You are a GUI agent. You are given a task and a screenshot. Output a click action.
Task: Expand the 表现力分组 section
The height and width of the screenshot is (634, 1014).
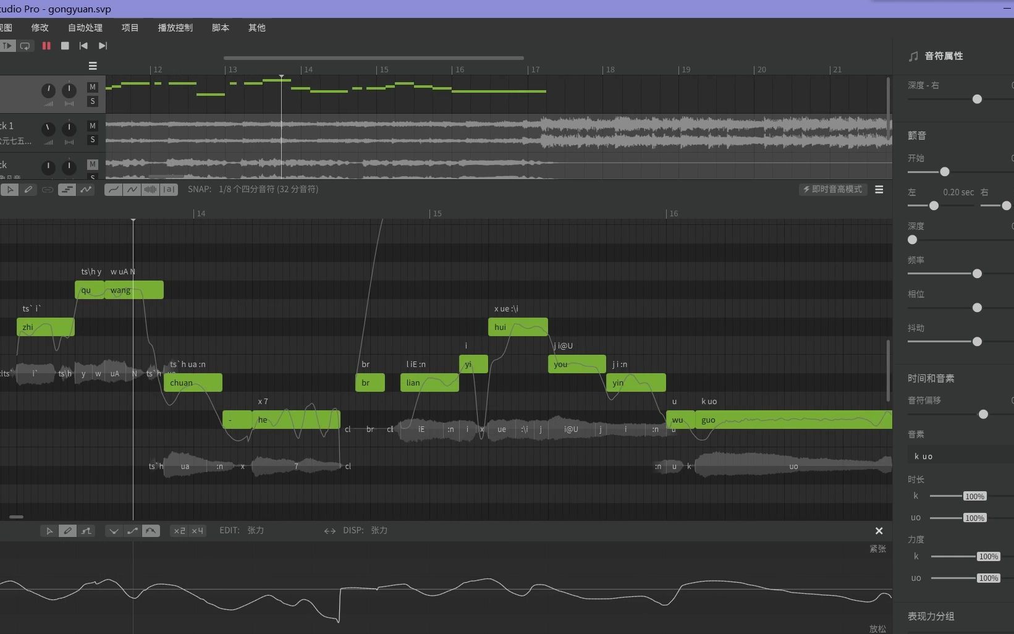pos(931,616)
